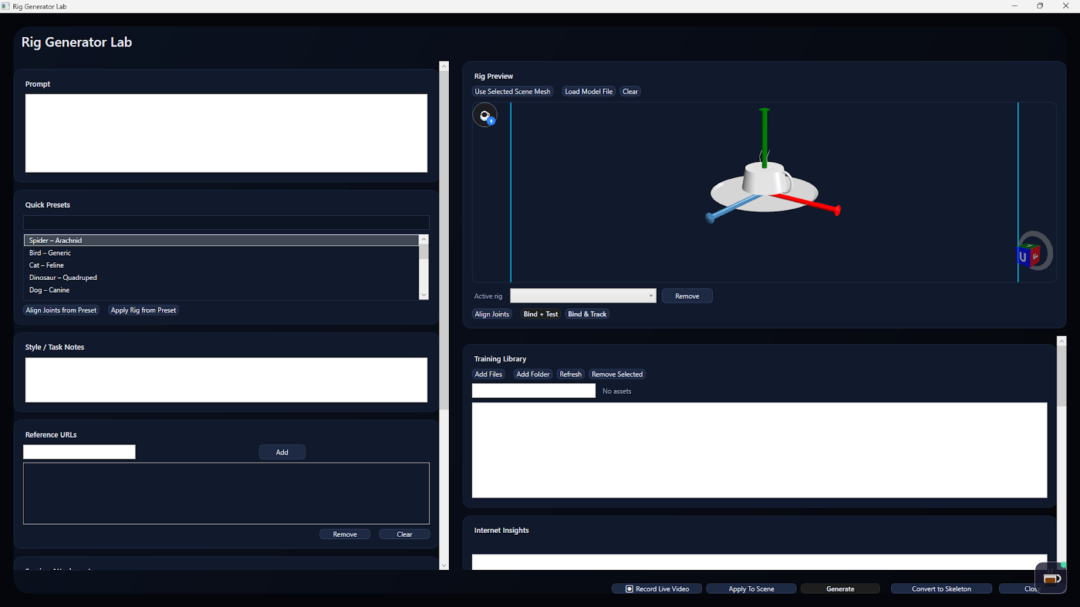Click the coffee cup overlay icon near Close
1080x607 pixels.
(x=1050, y=577)
